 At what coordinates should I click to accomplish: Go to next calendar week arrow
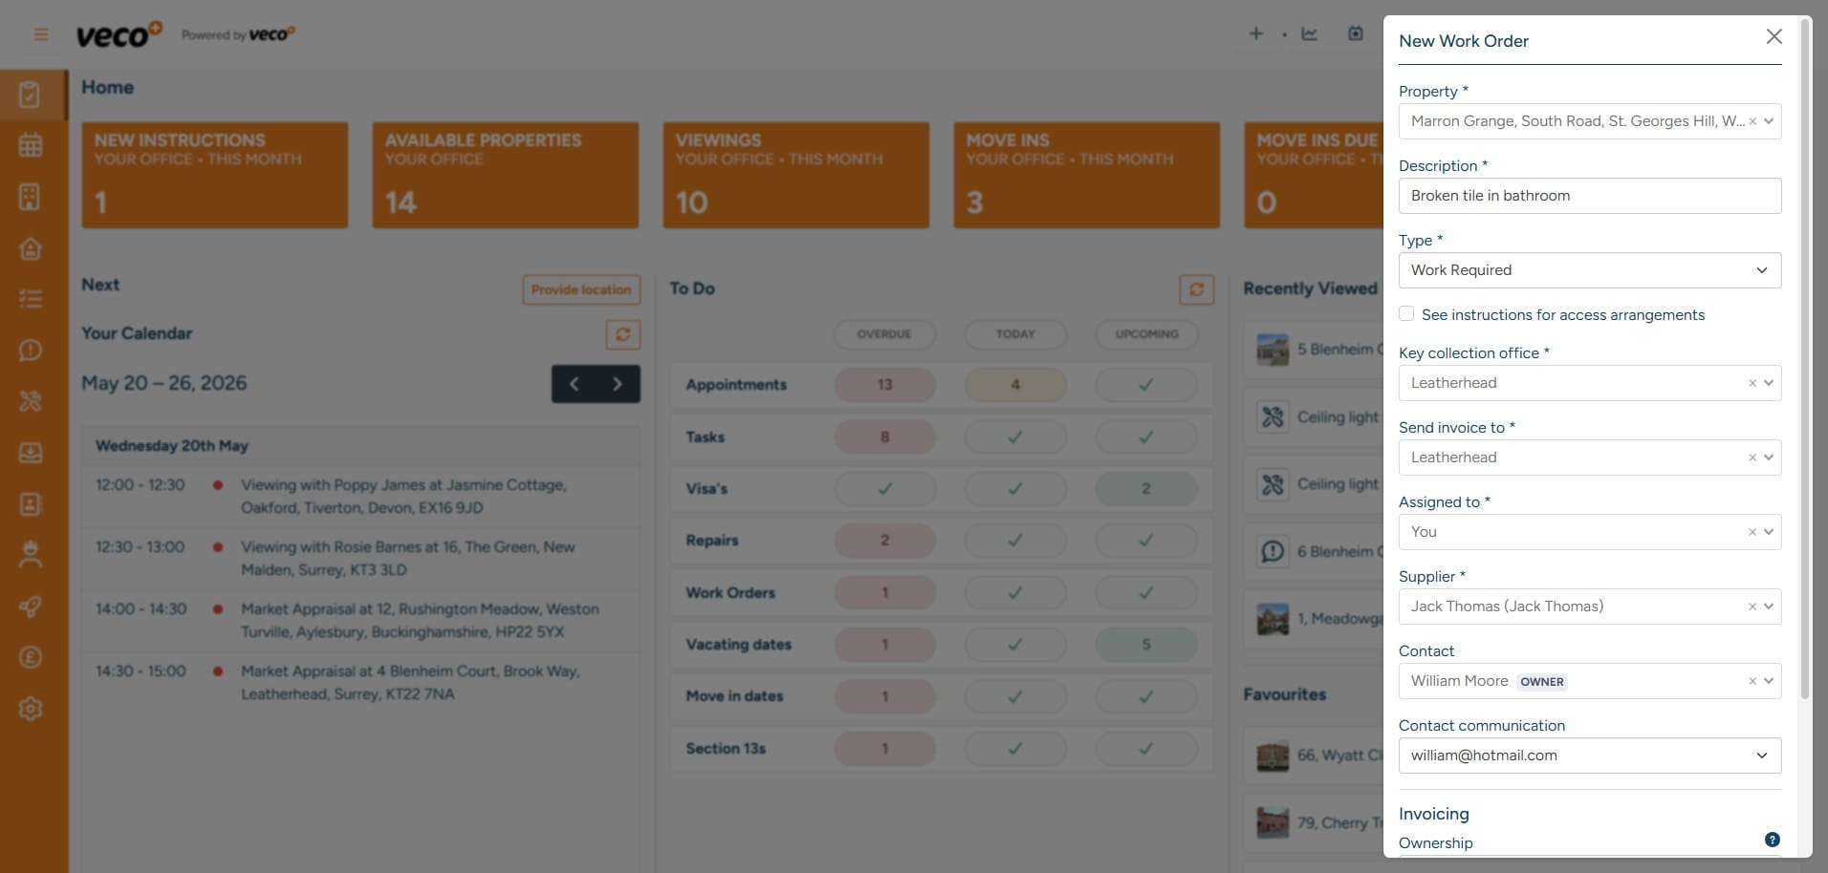pos(618,384)
